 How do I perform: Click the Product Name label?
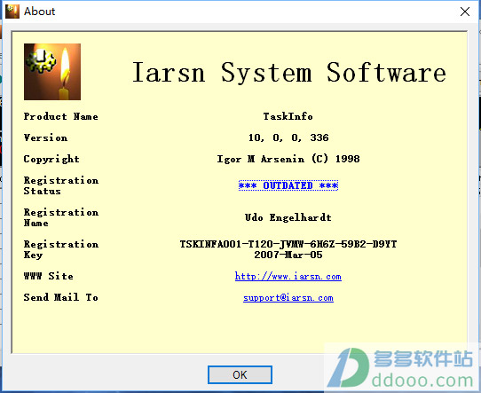(60, 116)
